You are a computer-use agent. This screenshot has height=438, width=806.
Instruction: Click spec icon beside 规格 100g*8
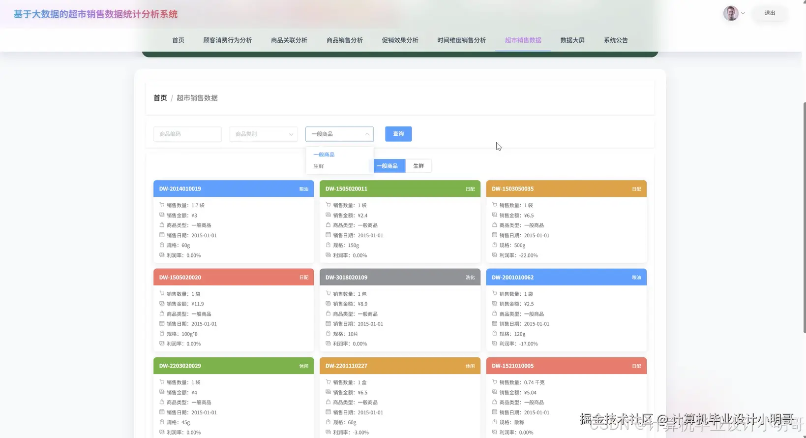[x=162, y=333]
